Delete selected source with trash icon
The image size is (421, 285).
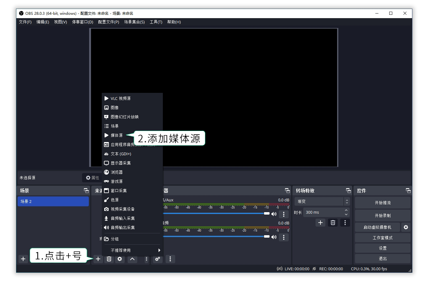click(109, 259)
